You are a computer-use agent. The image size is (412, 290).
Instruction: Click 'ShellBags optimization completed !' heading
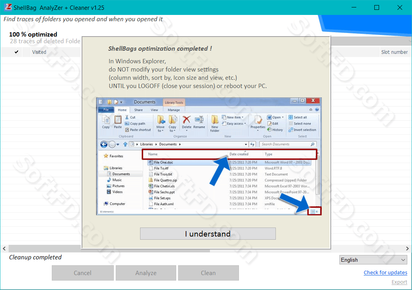click(x=160, y=48)
